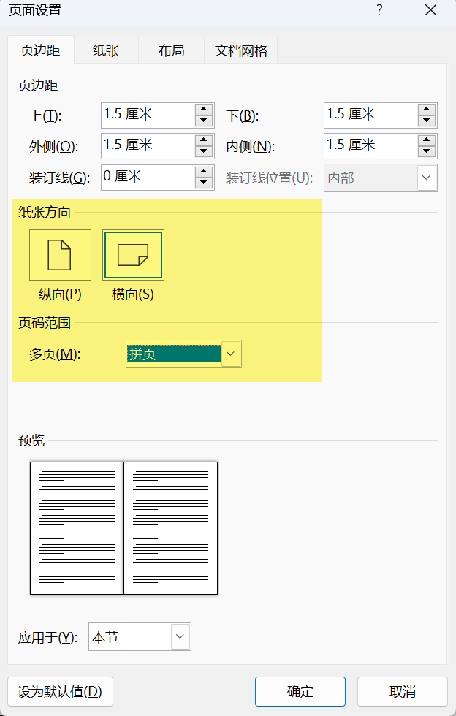Decrease the 下 margin with down arrow

coord(427,121)
